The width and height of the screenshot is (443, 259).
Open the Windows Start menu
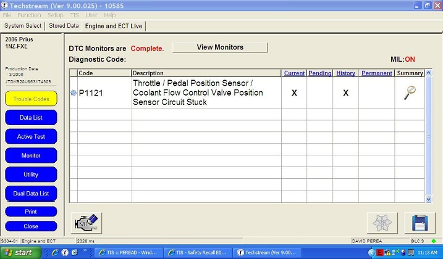coord(20,252)
